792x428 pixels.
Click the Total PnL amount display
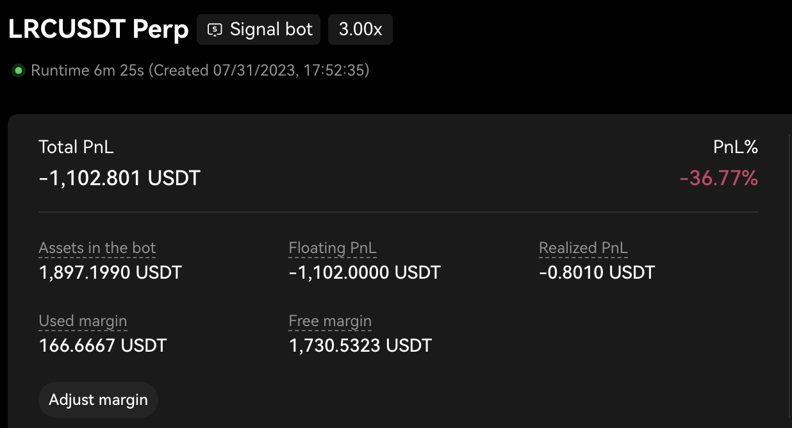(x=119, y=178)
